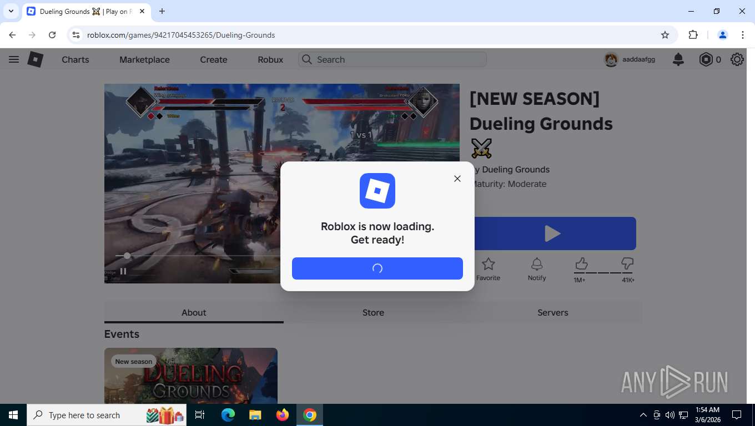
Task: Open the Create page
Action: pyautogui.click(x=214, y=59)
